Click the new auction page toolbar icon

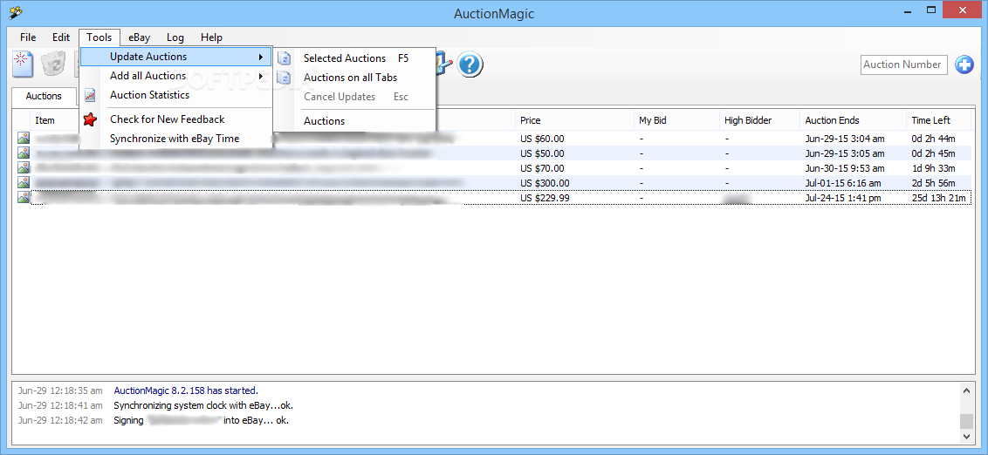pos(23,65)
